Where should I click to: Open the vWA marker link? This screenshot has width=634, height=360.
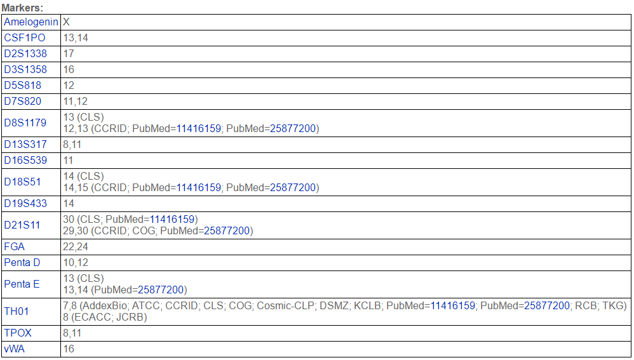coord(15,349)
